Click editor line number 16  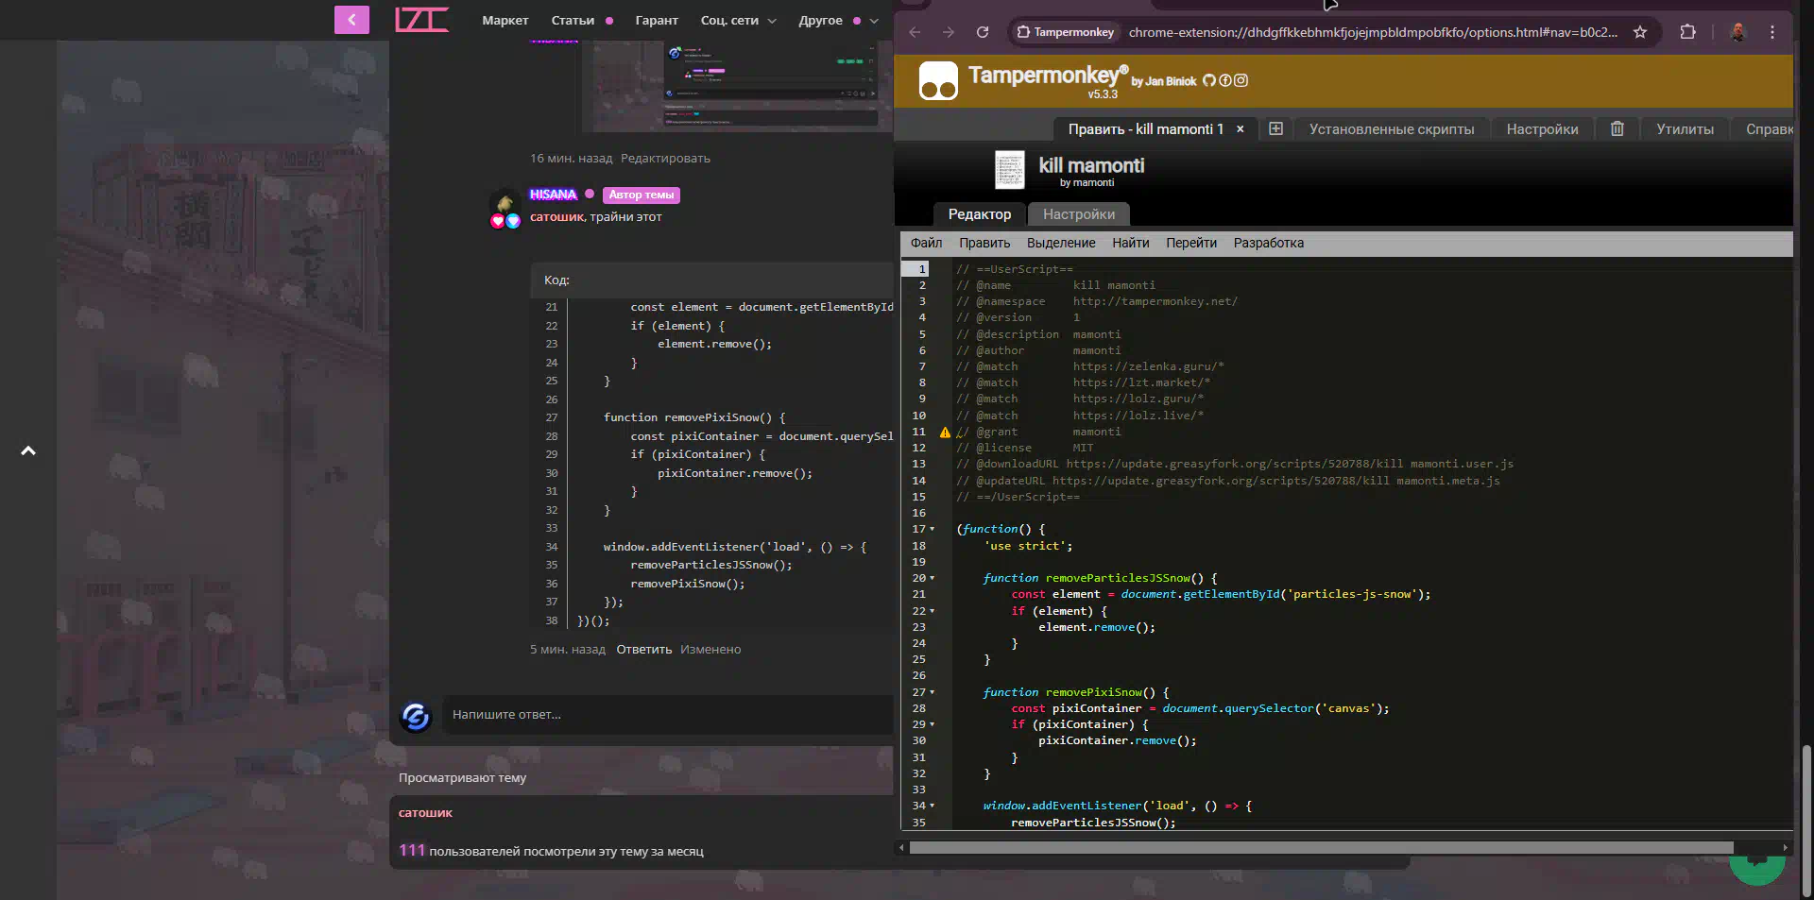919,513
